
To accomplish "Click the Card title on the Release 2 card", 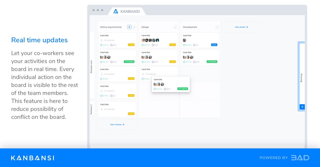I will (104, 105).
